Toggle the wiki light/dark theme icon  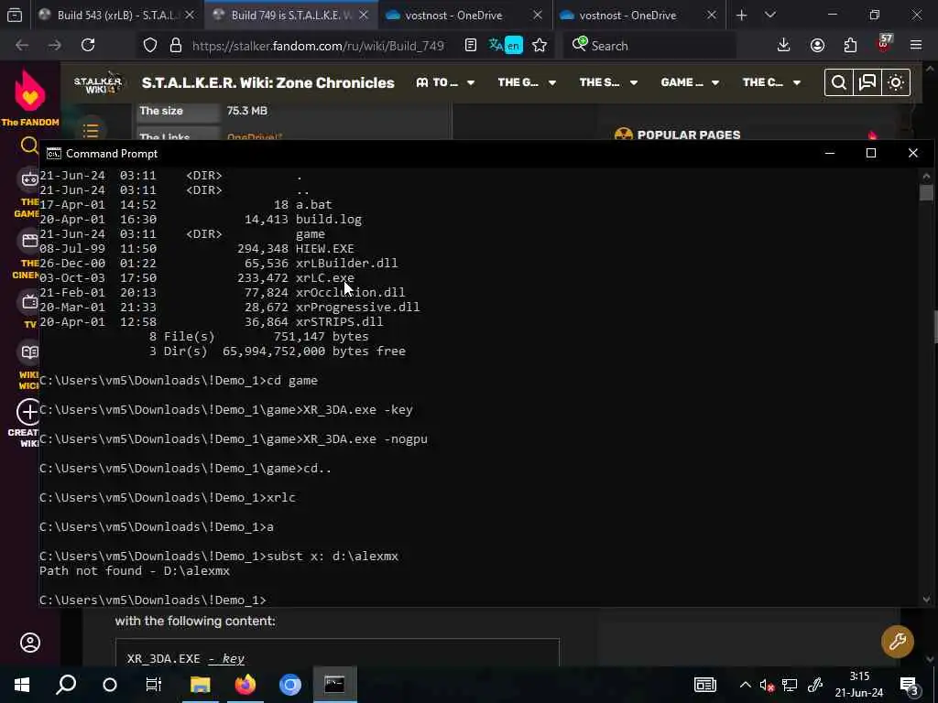pos(896,82)
